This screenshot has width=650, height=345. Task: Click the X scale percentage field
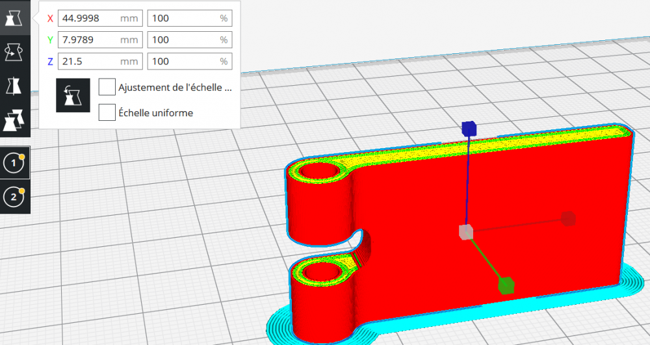[190, 18]
